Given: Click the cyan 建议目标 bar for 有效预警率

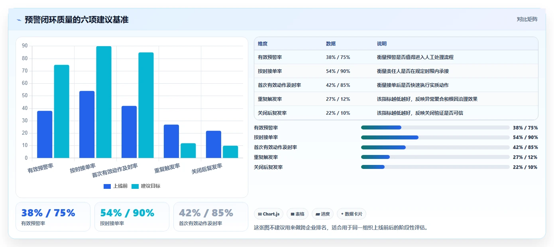Looking at the screenshot, I should [x=62, y=112].
